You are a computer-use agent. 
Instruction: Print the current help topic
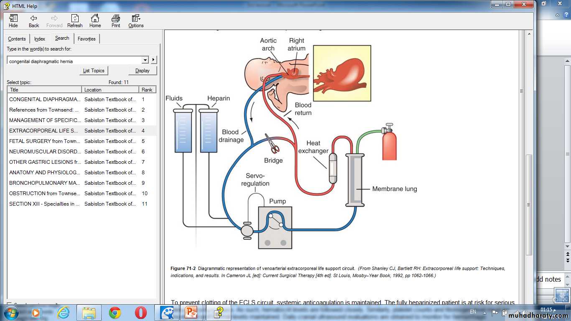pos(116,21)
